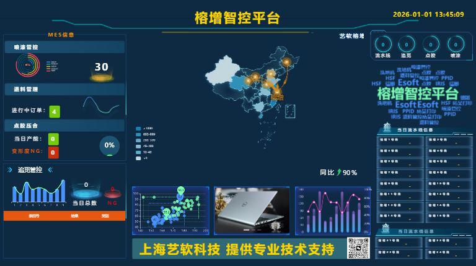Click the left double chevron after 追觅管控

pyautogui.click(x=50, y=169)
